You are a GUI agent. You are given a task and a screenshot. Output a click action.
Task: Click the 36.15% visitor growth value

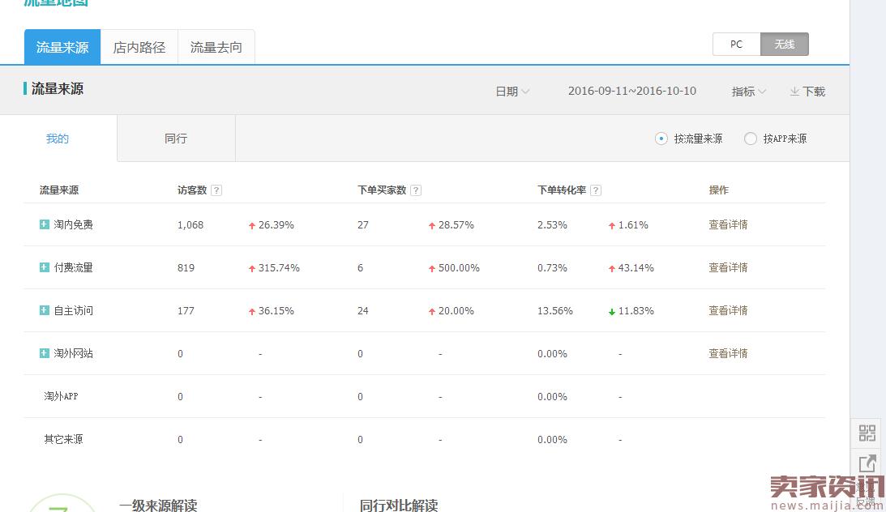(x=276, y=310)
